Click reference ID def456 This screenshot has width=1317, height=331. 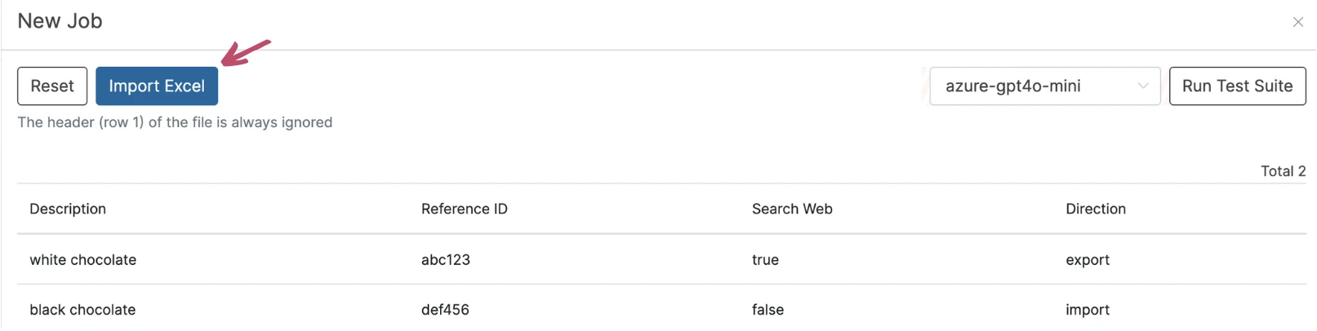point(445,310)
